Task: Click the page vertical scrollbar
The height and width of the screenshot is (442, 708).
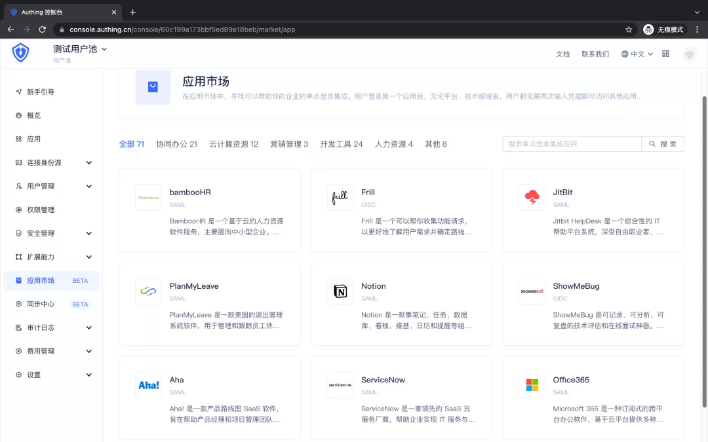Action: click(x=704, y=253)
